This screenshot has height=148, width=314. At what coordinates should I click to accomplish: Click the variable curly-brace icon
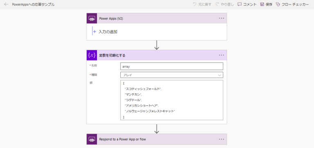tap(92, 55)
